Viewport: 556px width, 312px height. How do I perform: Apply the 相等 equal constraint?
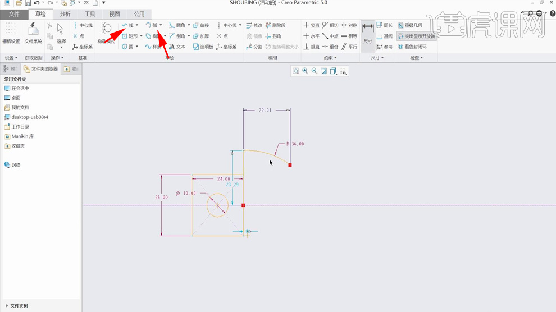[x=349, y=36]
